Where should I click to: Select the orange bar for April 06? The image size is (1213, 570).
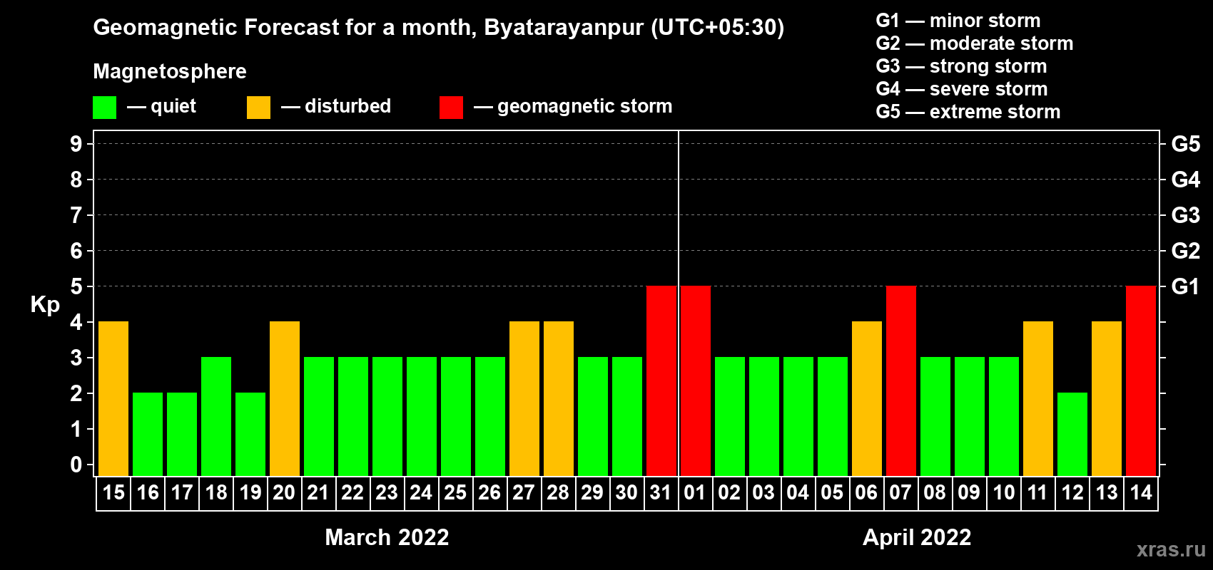pyautogui.click(x=867, y=398)
